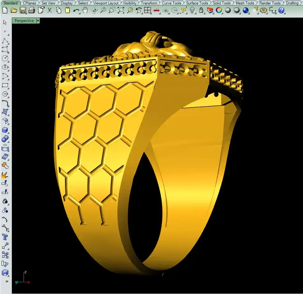Viewport: 303px width, 294px height.
Task: Click the Save file icon
Action: [x=23, y=10]
